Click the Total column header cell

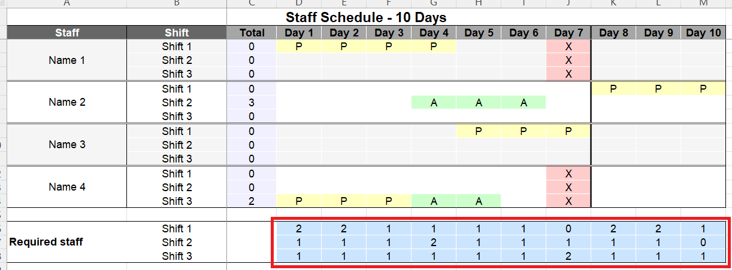click(252, 33)
